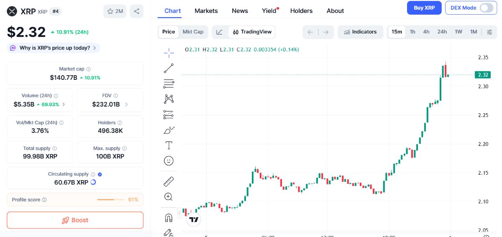
Task: Add XRP to watchlist star button
Action: pos(115,11)
